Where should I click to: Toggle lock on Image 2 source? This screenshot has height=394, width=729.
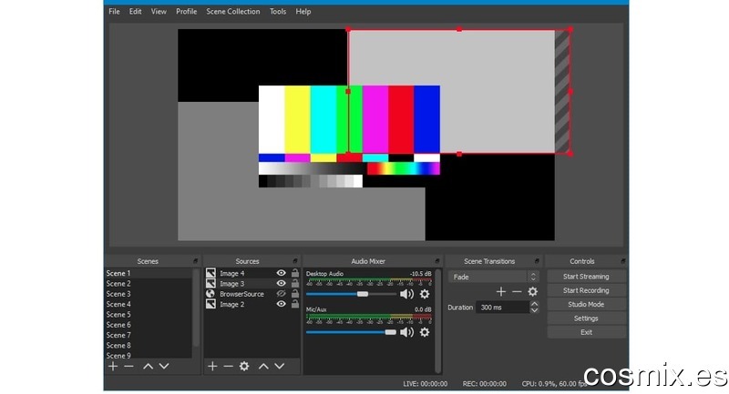point(294,304)
